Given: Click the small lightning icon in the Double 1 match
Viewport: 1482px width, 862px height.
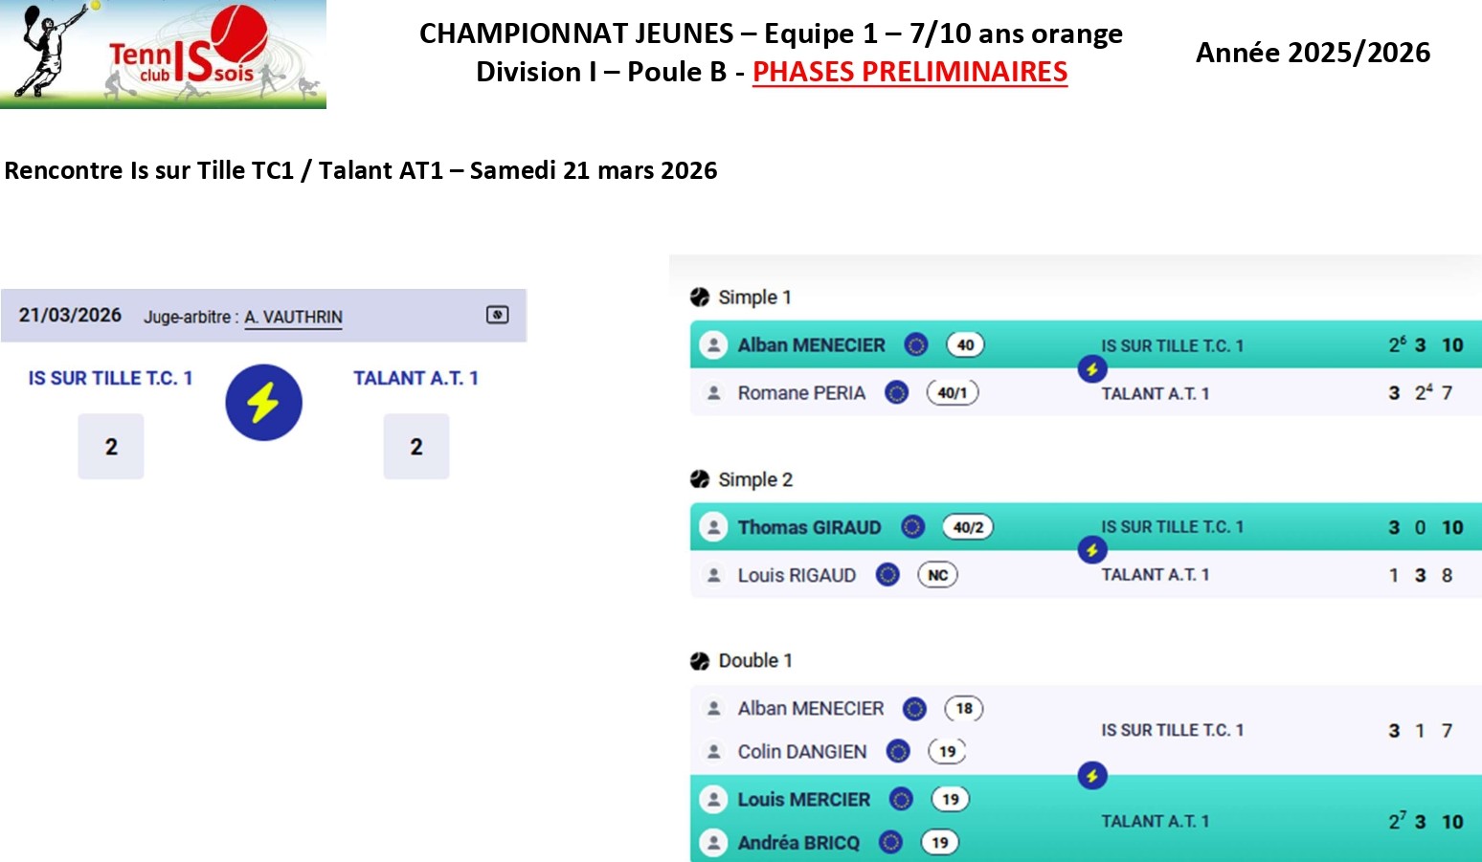Looking at the screenshot, I should point(1091,776).
